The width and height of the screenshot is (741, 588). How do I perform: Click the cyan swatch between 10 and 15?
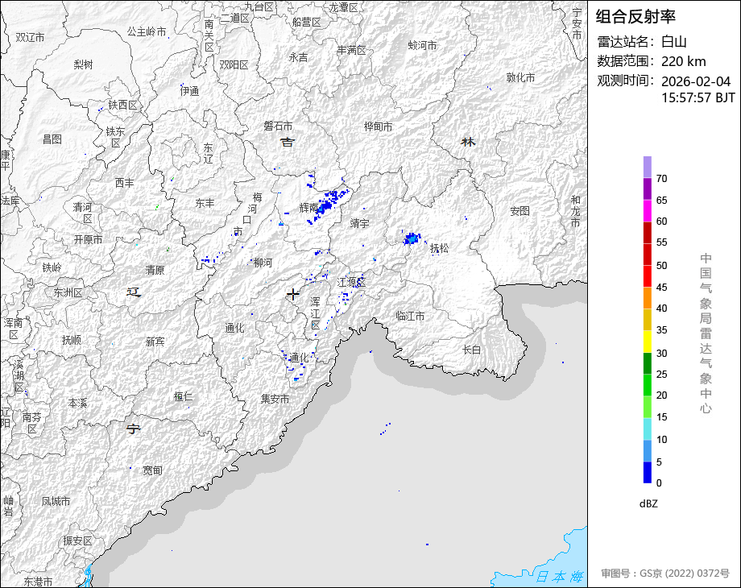(x=648, y=429)
